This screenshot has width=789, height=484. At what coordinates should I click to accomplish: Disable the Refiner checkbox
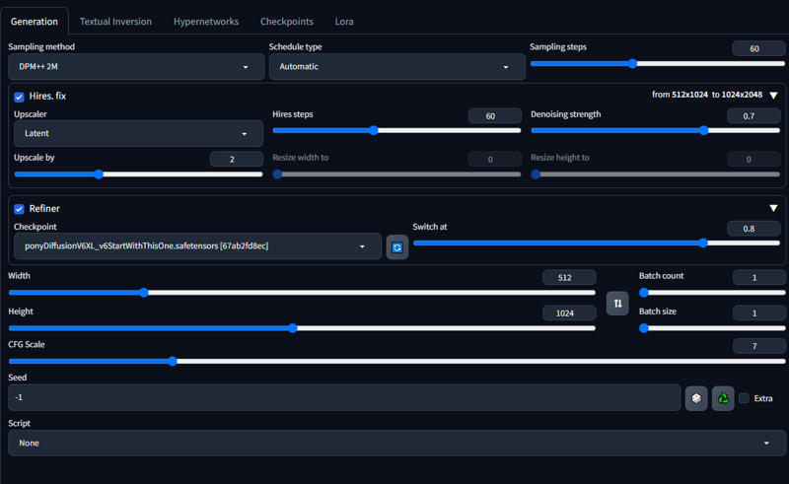pos(19,209)
